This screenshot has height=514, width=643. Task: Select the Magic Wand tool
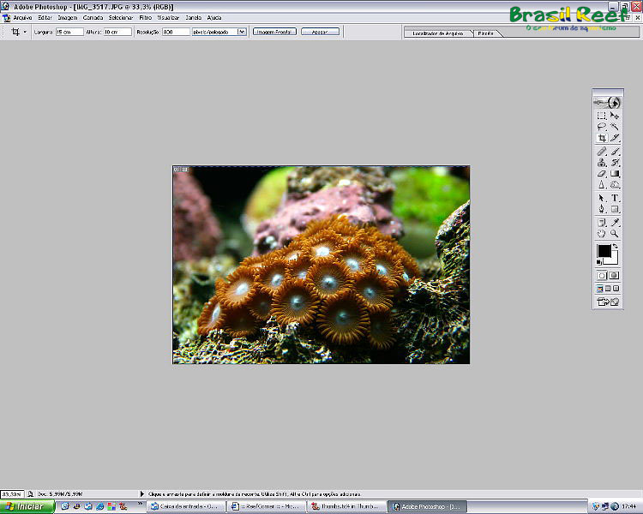click(x=615, y=127)
